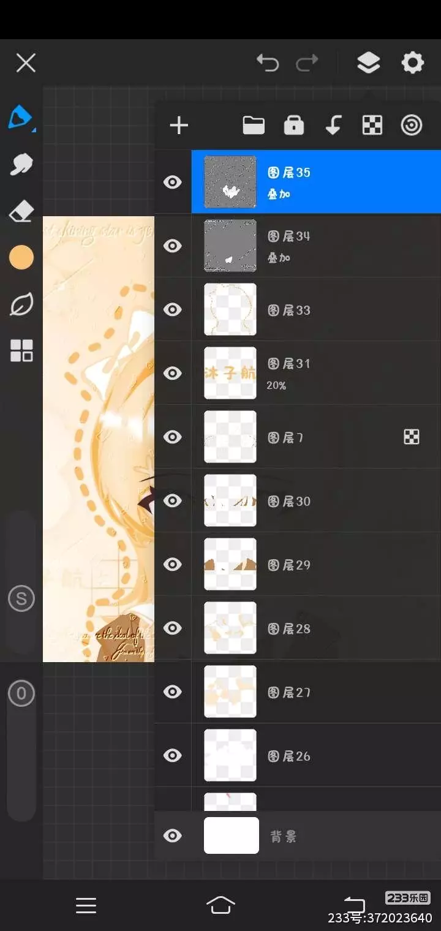441x931 pixels.
Task: Open the blend mode 叠加 of 图层34
Action: click(279, 258)
